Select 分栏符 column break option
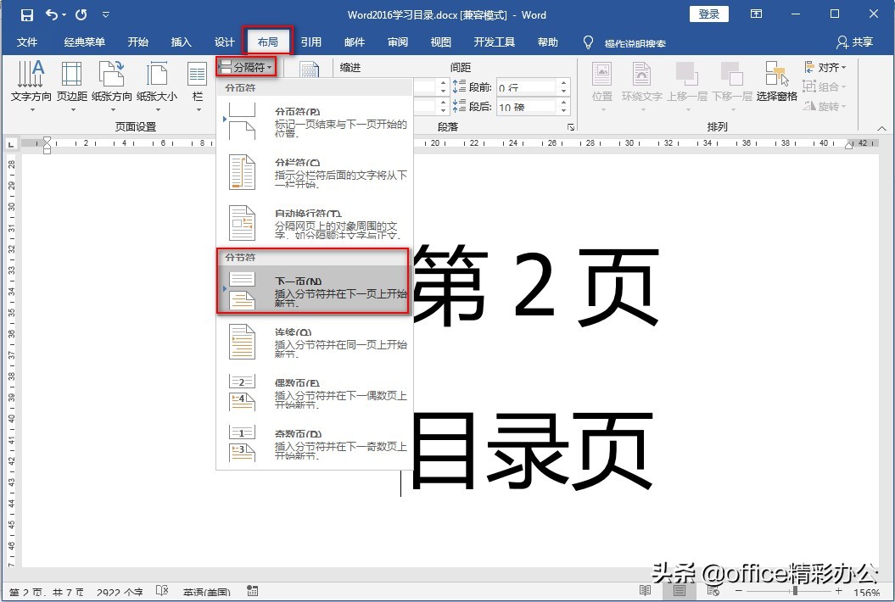 click(x=315, y=172)
